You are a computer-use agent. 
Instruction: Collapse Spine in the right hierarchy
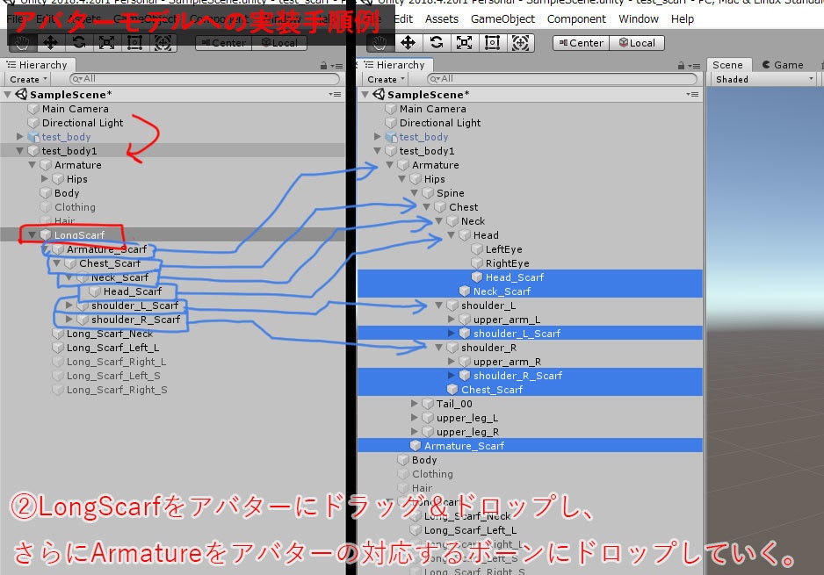click(415, 193)
